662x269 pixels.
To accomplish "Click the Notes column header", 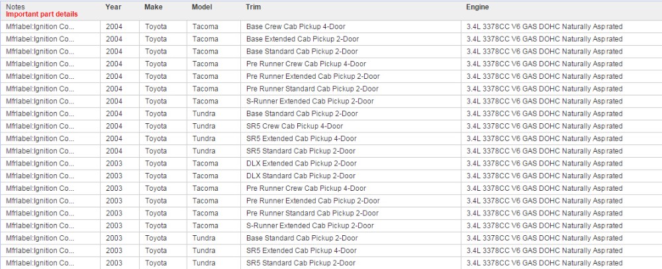I will [x=16, y=7].
